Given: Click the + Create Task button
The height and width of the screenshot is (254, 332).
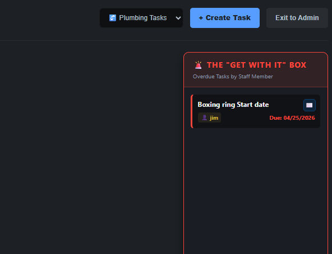Looking at the screenshot, I should click(x=225, y=18).
